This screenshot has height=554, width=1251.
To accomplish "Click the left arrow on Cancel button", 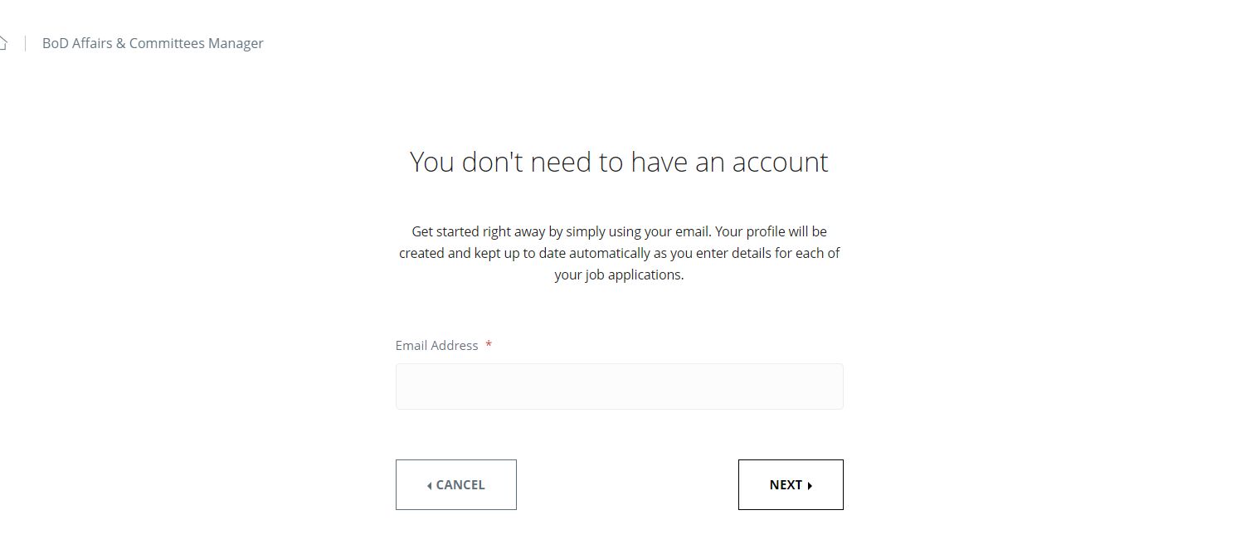I will pos(429,486).
